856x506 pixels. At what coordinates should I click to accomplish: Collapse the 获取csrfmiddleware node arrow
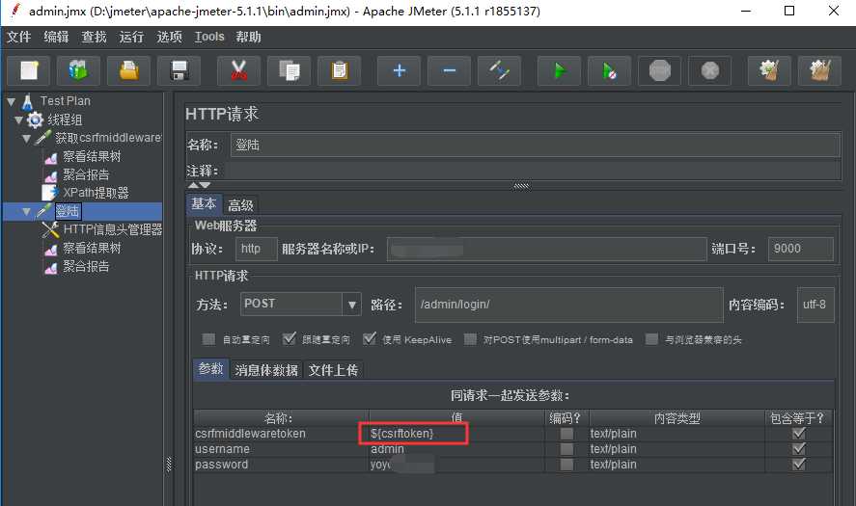click(x=27, y=139)
